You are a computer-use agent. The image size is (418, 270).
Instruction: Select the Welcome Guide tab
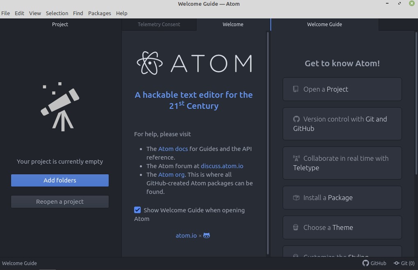tap(324, 25)
